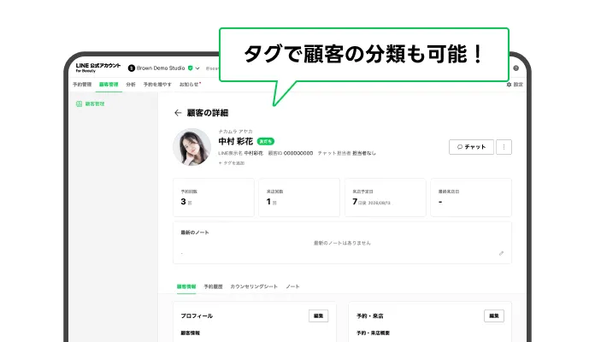Open the お知らせ tab
This screenshot has height=342, width=595.
pos(190,85)
